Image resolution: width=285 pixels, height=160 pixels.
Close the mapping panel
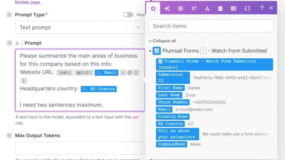[x=271, y=8]
